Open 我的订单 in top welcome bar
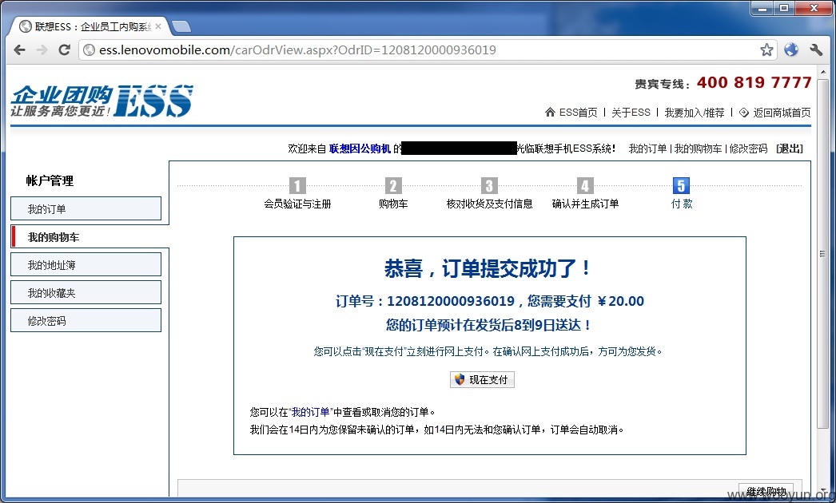Viewport: 836px width, 503px height. (647, 149)
